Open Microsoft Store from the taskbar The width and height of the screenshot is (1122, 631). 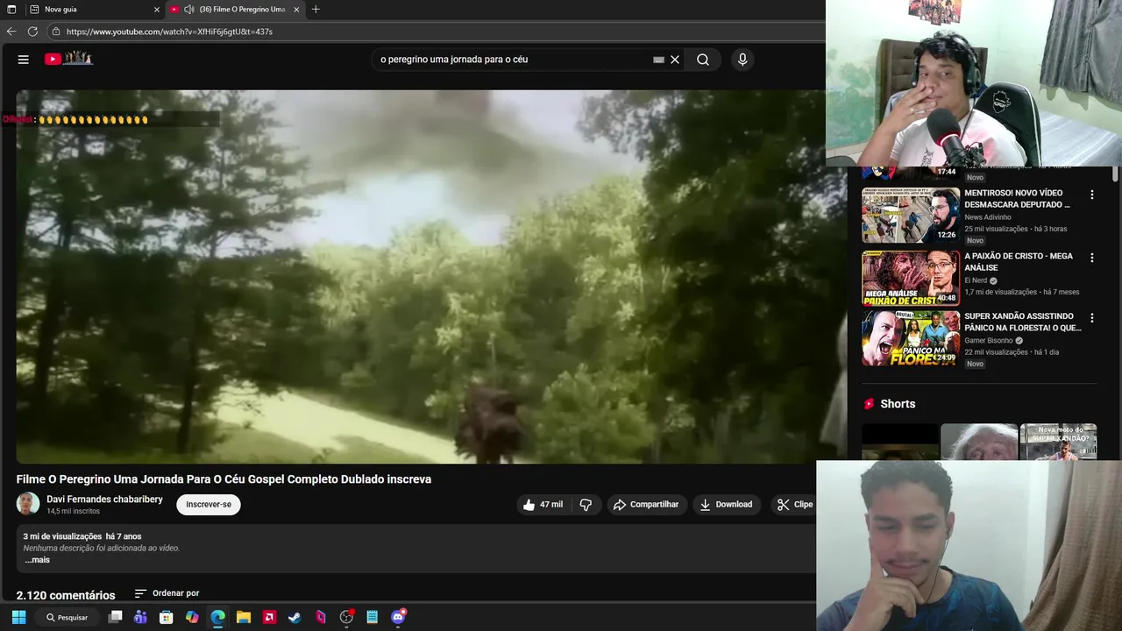[167, 617]
